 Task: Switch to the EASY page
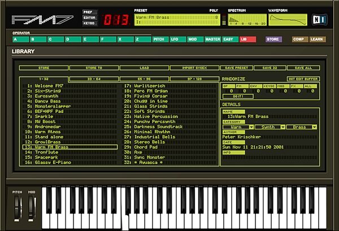pos(231,40)
